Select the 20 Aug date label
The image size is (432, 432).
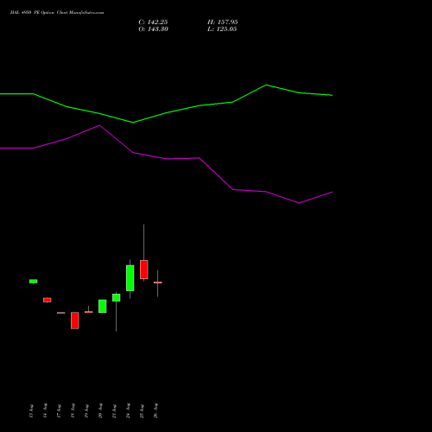click(100, 410)
